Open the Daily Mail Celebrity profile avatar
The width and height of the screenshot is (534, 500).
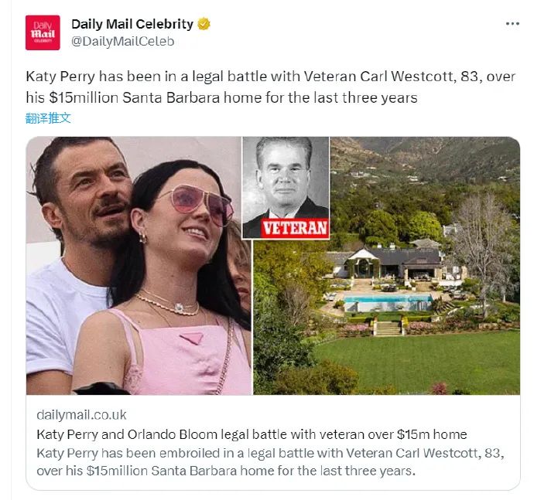tap(43, 32)
